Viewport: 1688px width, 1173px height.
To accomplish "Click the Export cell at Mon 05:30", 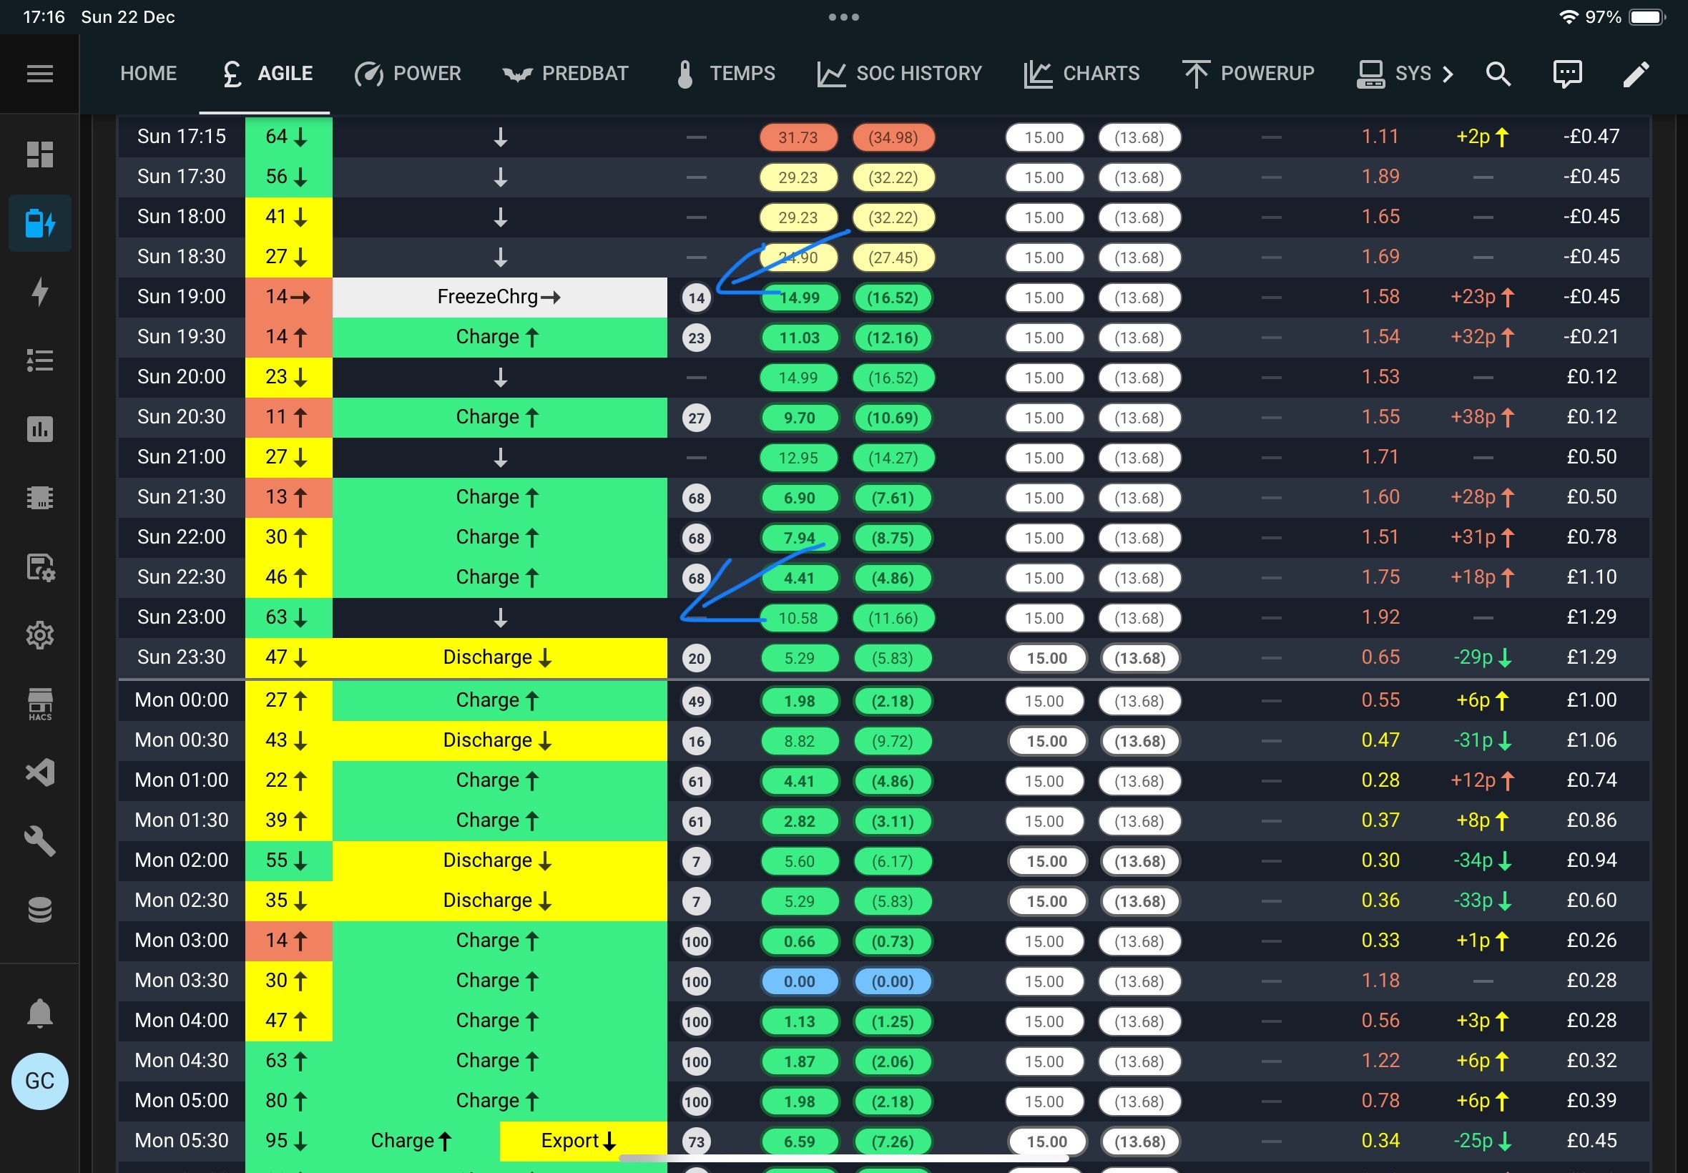I will pos(583,1141).
